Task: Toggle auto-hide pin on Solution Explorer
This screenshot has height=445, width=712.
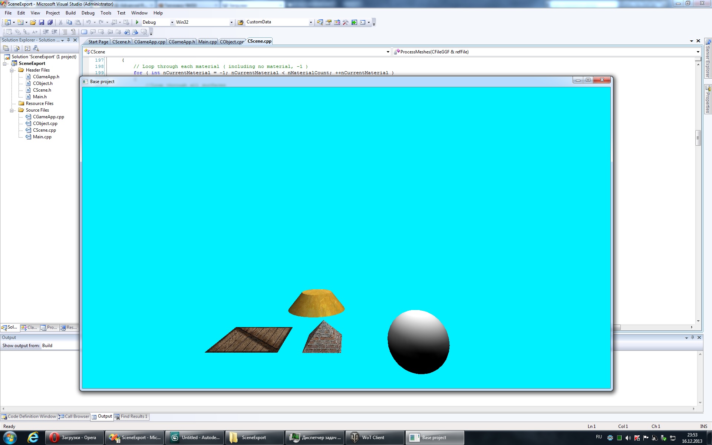Action: [69, 40]
